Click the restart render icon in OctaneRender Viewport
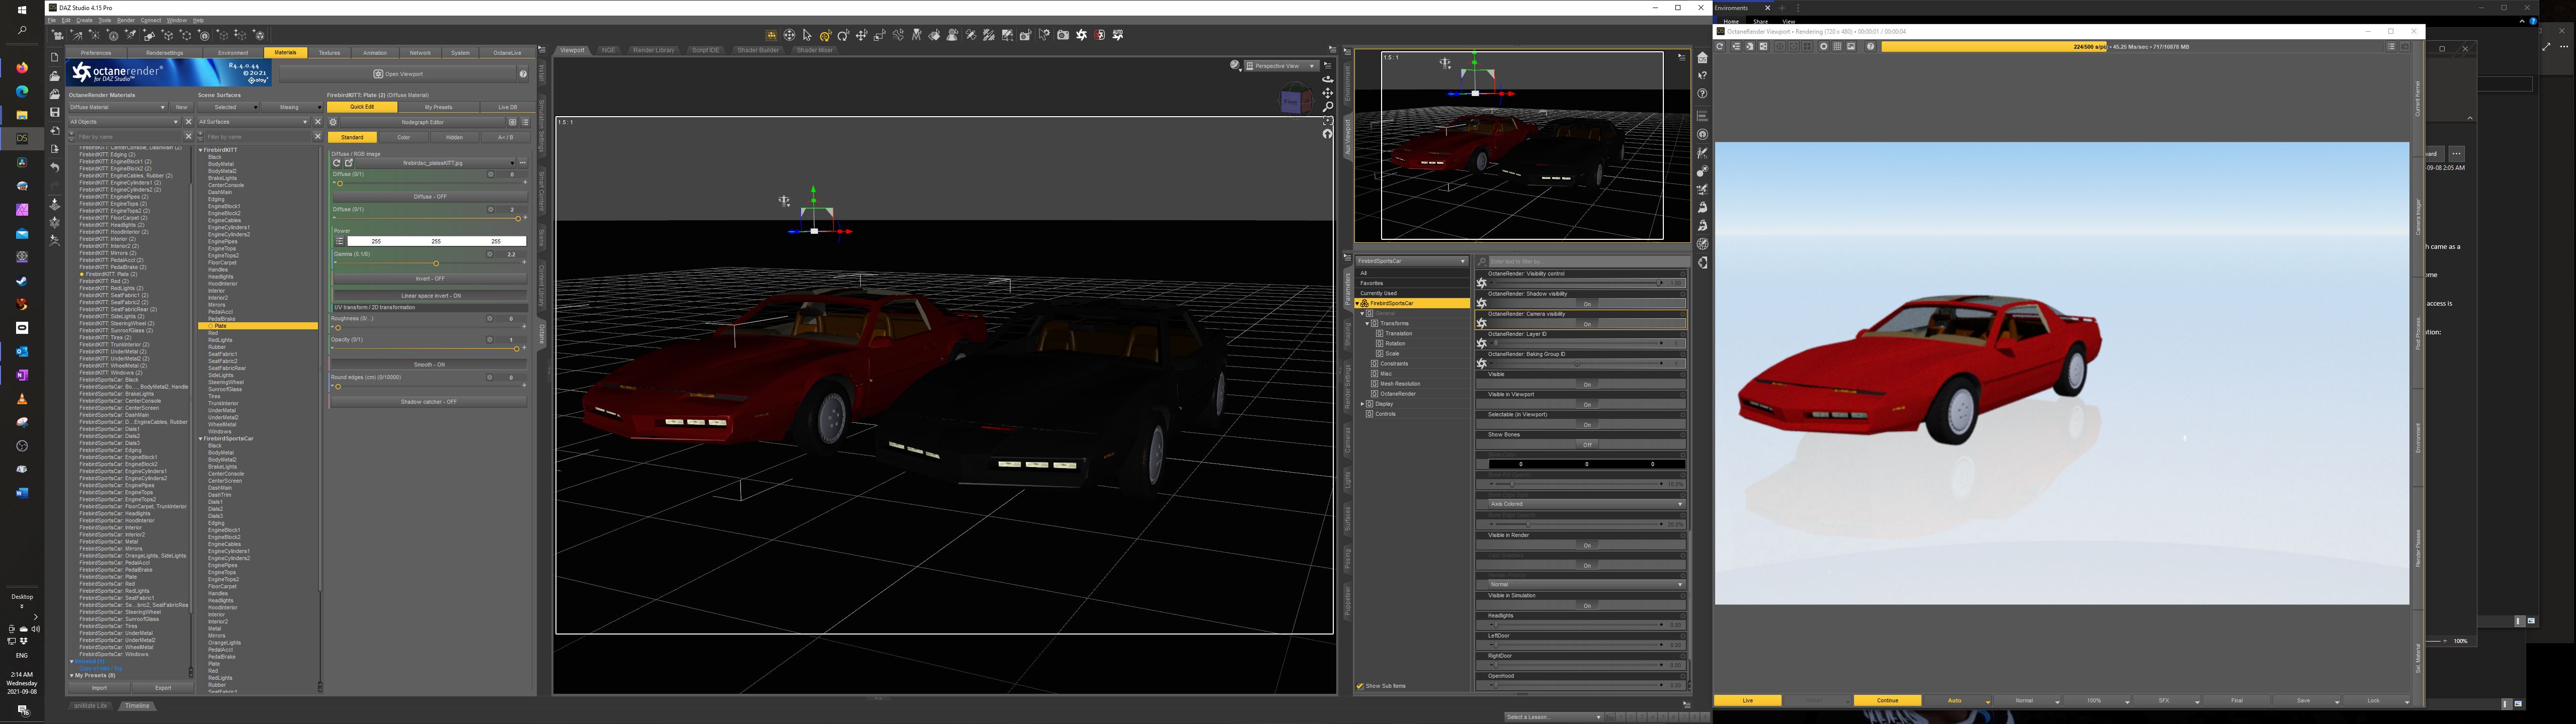The width and height of the screenshot is (2576, 724). [1720, 46]
